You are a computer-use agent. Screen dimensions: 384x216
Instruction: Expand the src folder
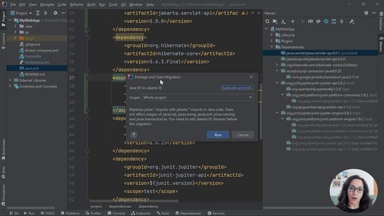[15, 32]
